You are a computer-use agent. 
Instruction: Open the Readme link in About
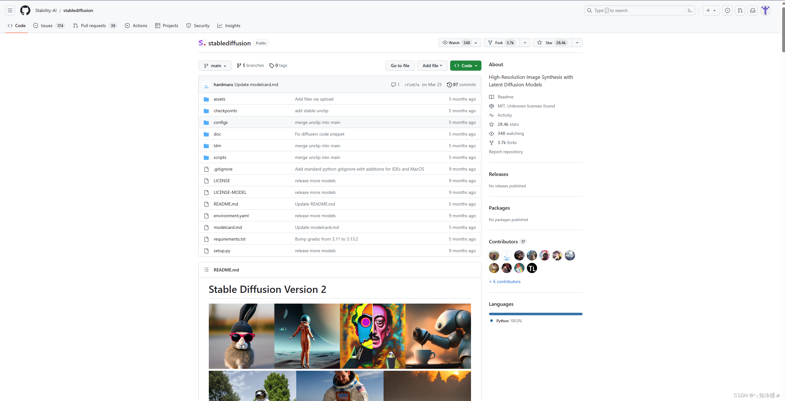[x=501, y=97]
